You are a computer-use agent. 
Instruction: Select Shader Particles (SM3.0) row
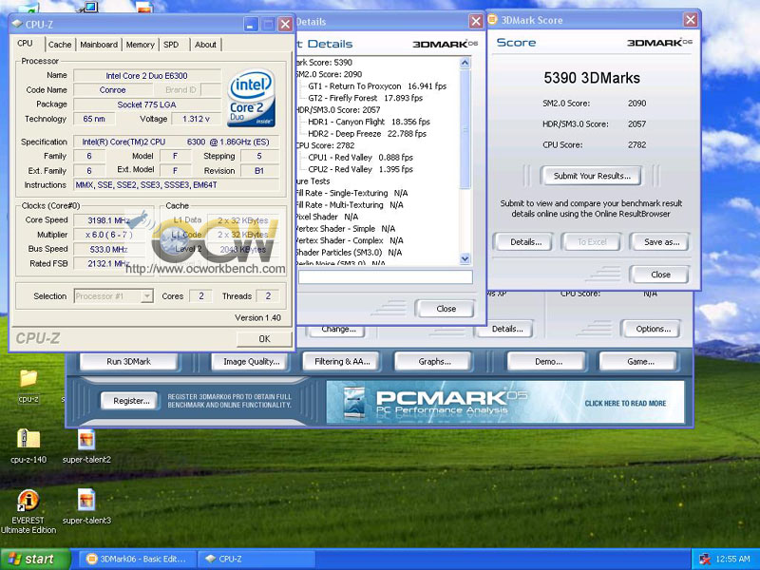pos(349,253)
